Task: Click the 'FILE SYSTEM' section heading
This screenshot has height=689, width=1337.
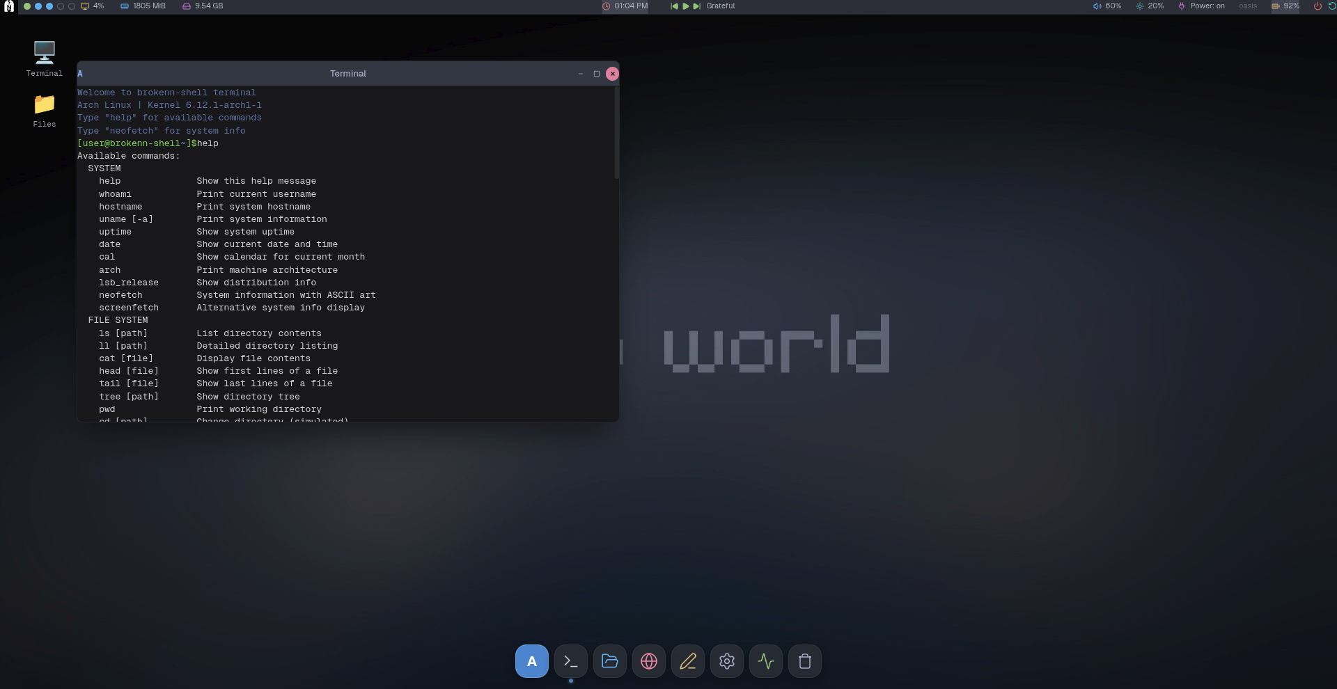Action: (118, 320)
